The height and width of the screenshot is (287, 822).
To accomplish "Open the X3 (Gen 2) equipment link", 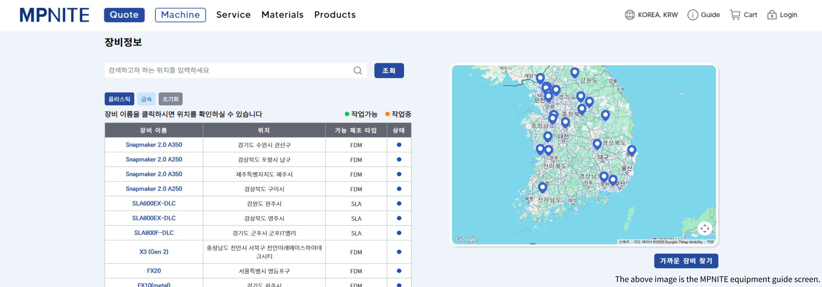I will (x=154, y=252).
